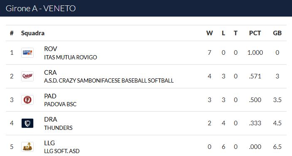Open the ITAS MUTUA ROVIGO team link

click(70, 57)
